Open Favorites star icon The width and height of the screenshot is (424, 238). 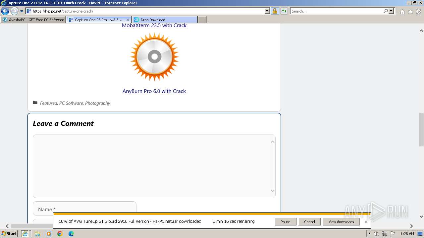(410, 12)
